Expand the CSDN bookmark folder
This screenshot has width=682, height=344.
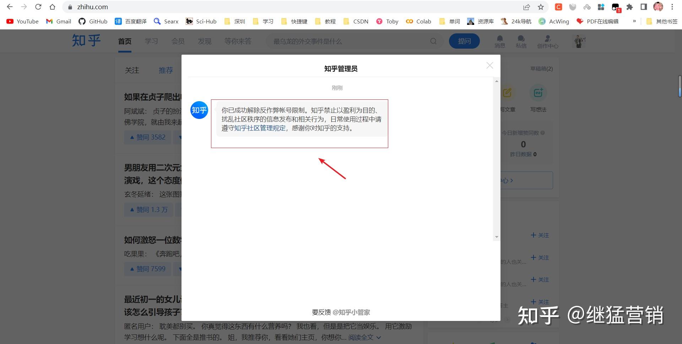[x=356, y=21]
